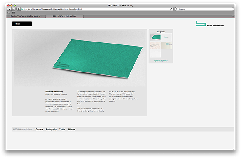Select the BRILLIANCY — Rebranding tab
This screenshot has height=158, width=241.
click(x=64, y=16)
